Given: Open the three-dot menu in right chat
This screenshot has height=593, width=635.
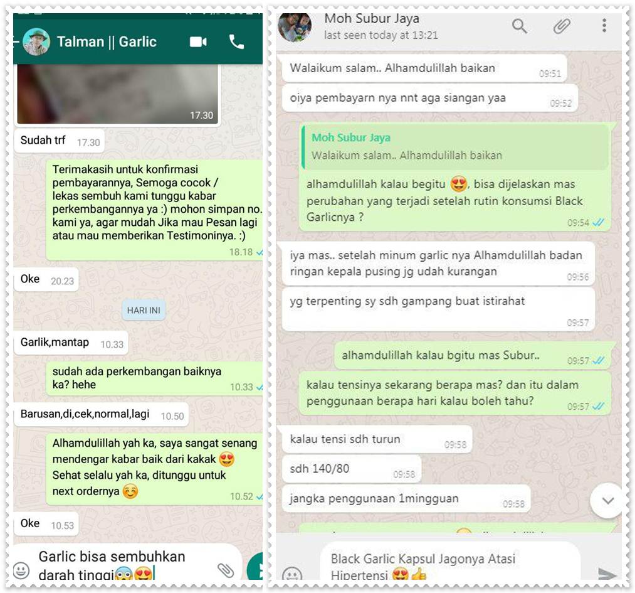Looking at the screenshot, I should point(604,26).
